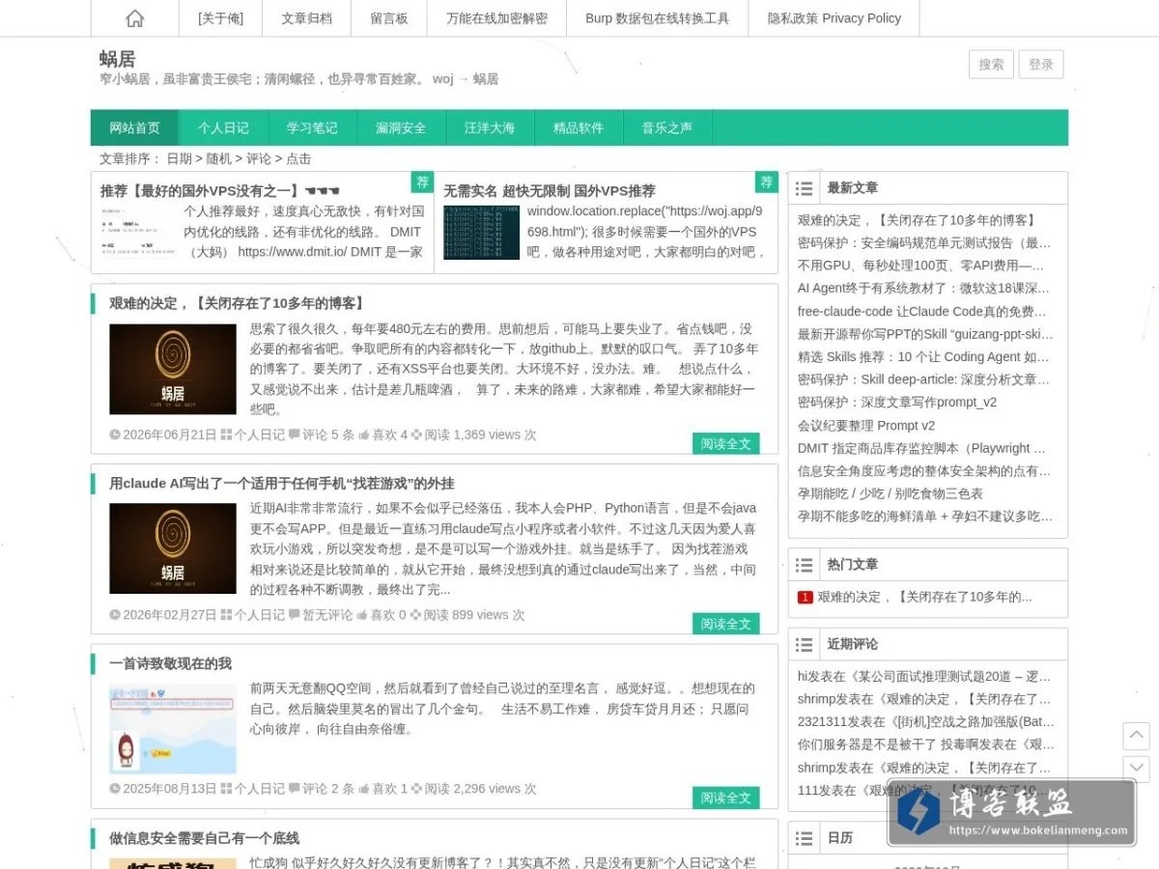Click the 搜索 button
This screenshot has width=1159, height=869.
click(991, 65)
